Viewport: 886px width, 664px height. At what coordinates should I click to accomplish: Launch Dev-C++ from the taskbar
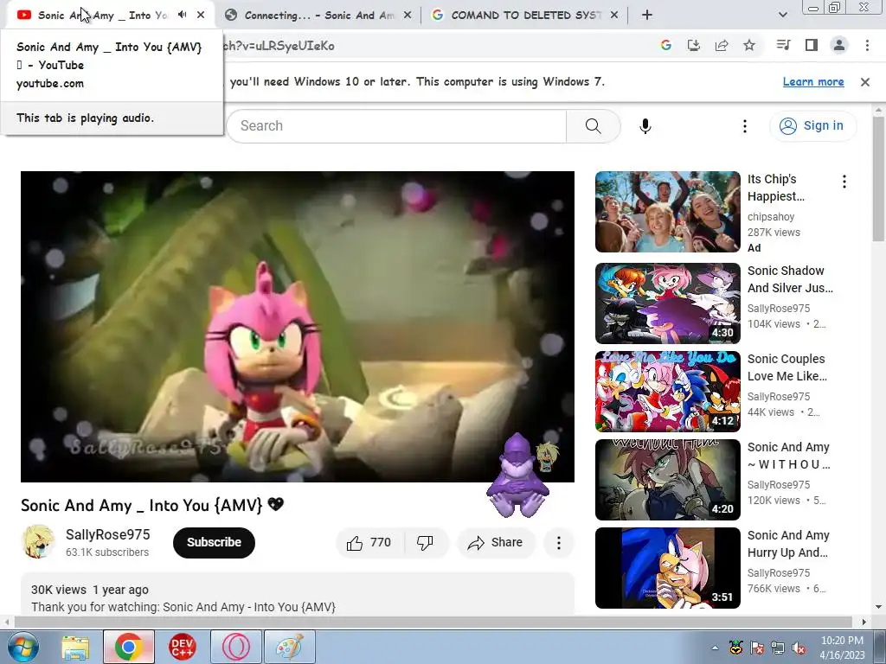point(182,647)
